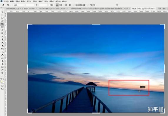Click the reset crop arrow button

click(117, 5)
